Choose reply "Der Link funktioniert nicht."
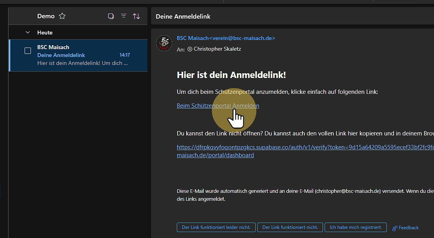Screen dimensions: 434x238 (x=290, y=227)
